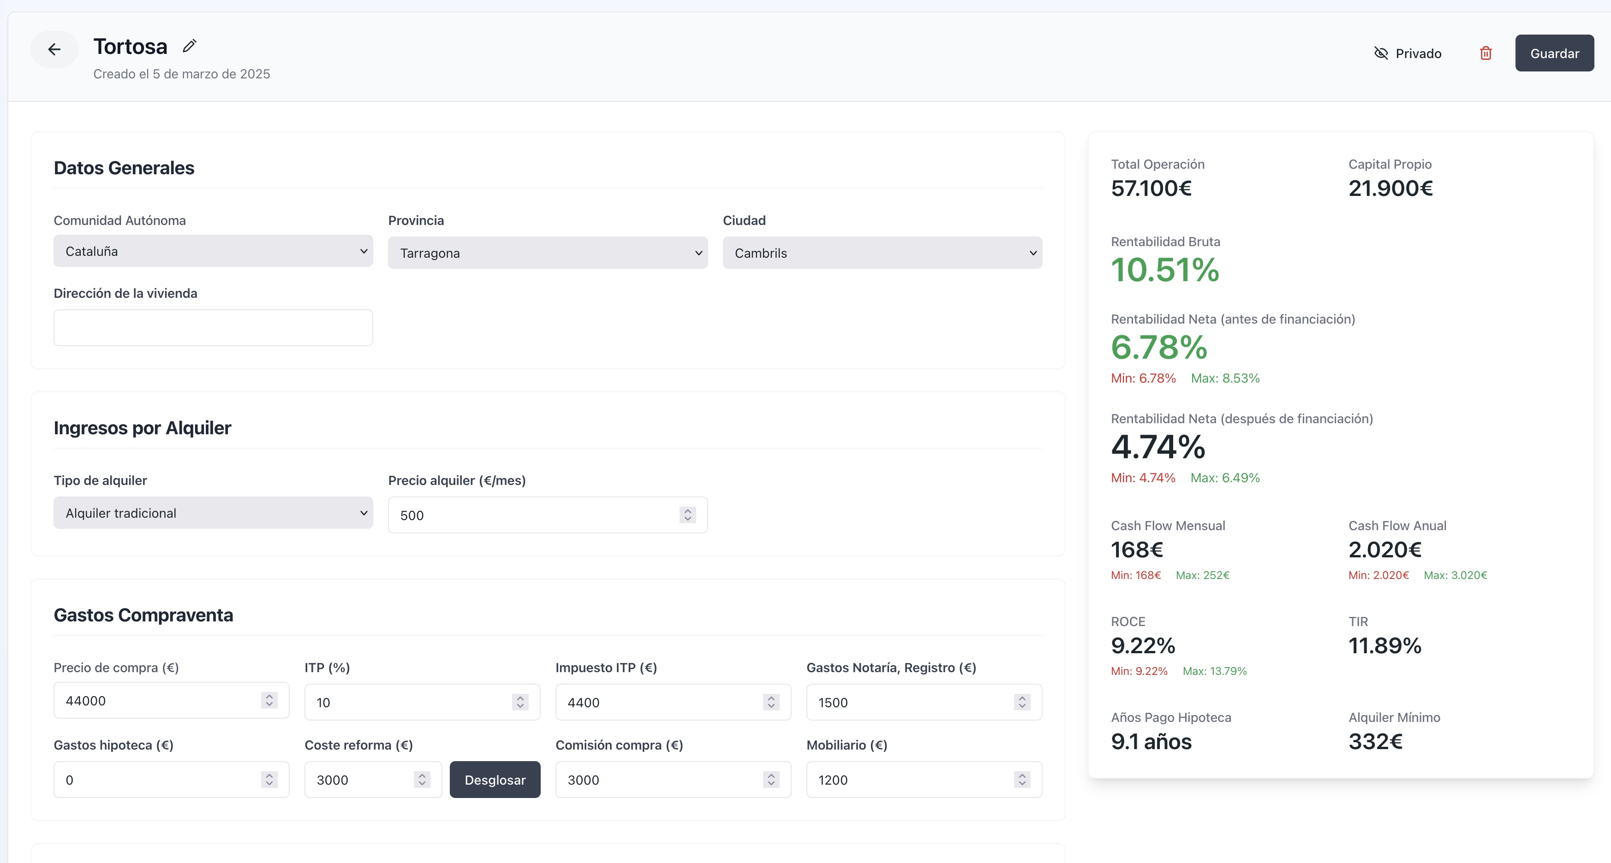Click the red trash delete icon

1486,53
